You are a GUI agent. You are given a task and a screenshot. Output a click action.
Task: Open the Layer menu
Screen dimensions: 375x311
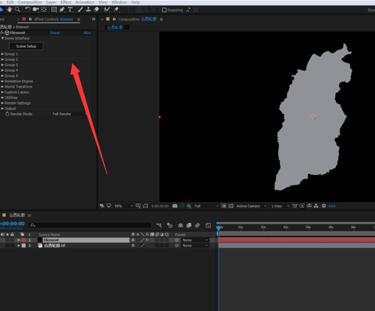pos(51,2)
